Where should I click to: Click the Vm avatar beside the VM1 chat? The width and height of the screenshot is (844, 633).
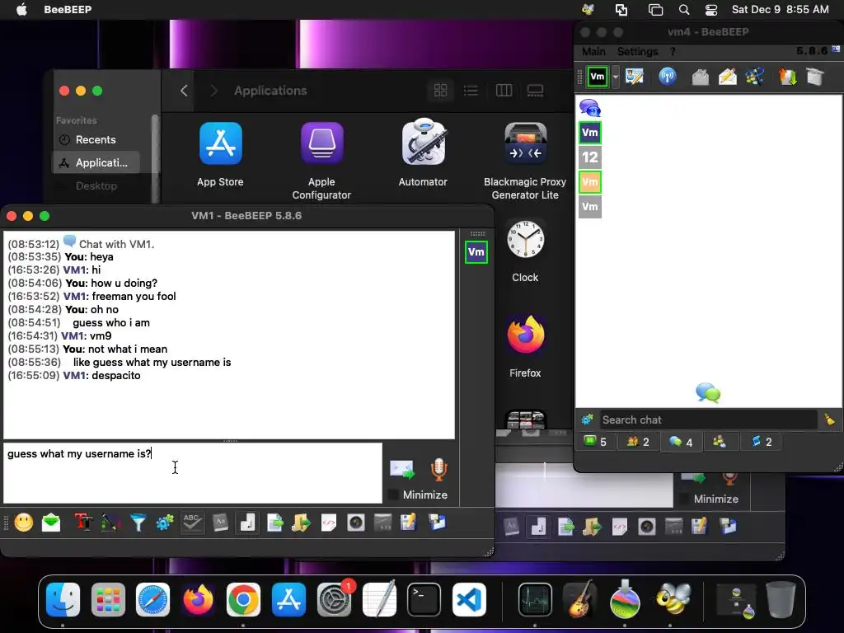476,252
